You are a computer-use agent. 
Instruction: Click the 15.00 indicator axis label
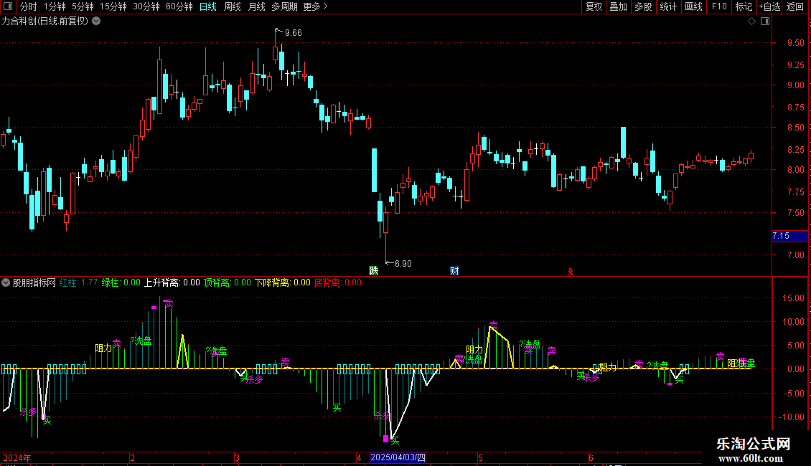click(x=793, y=298)
